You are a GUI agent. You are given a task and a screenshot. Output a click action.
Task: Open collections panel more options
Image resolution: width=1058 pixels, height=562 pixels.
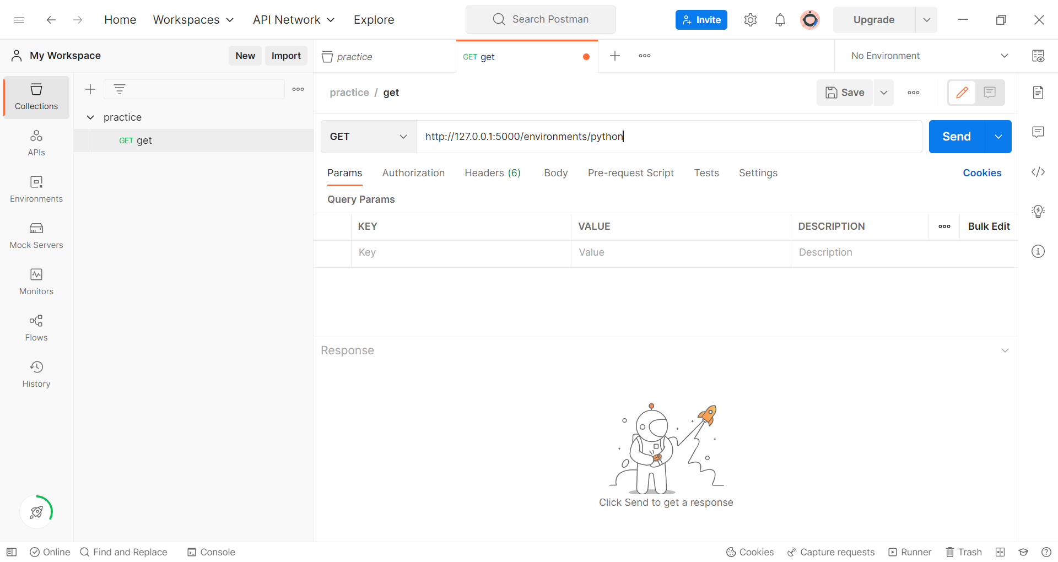click(x=298, y=89)
